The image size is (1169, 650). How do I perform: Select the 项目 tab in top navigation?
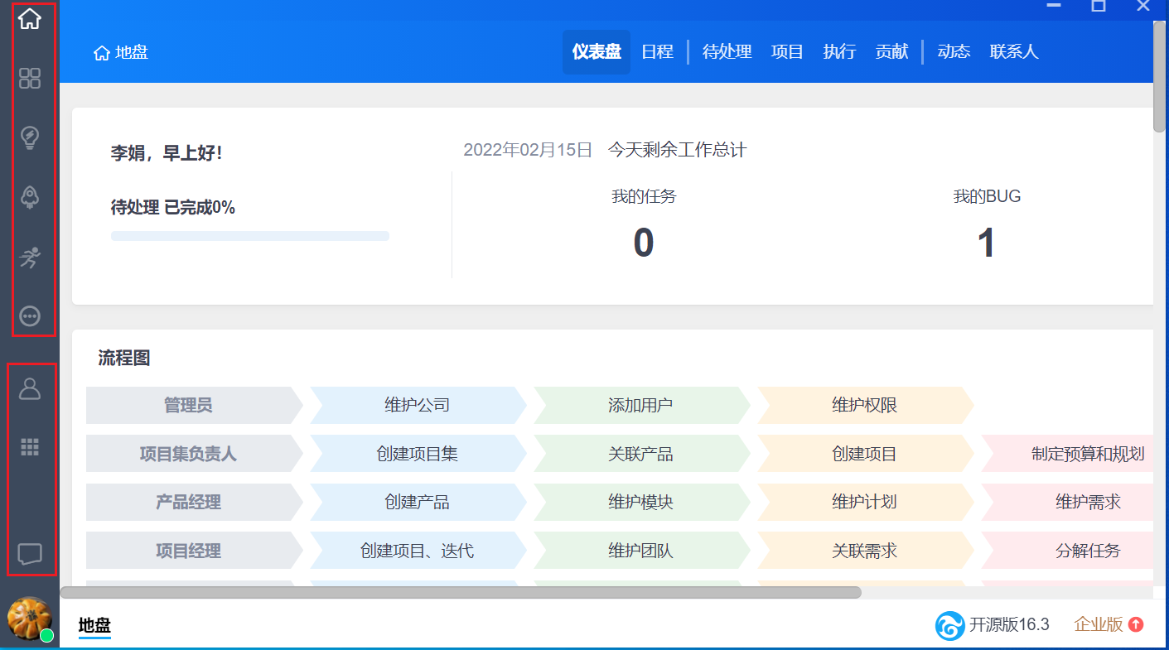(787, 52)
